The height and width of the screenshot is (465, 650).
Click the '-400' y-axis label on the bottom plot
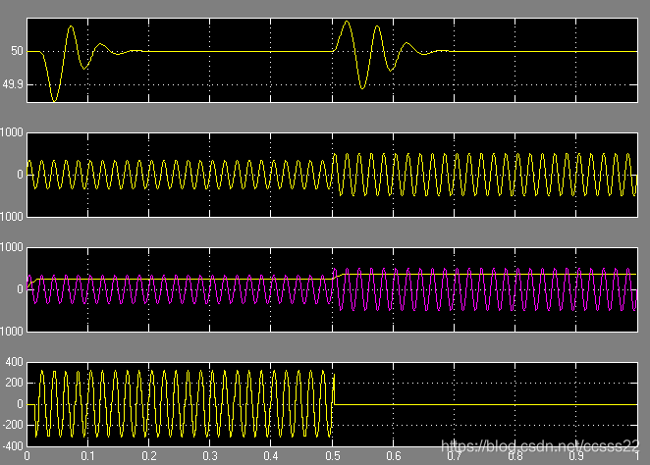pyautogui.click(x=13, y=446)
